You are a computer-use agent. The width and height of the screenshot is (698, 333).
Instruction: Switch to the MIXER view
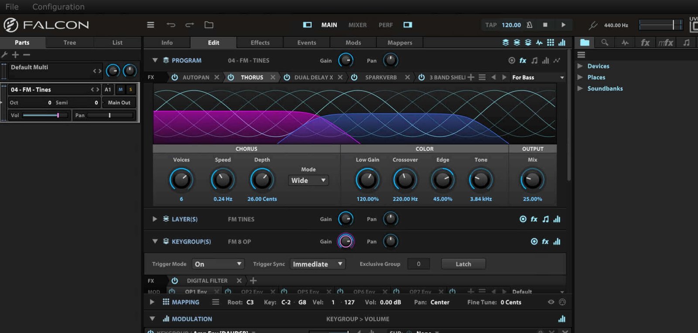click(357, 25)
